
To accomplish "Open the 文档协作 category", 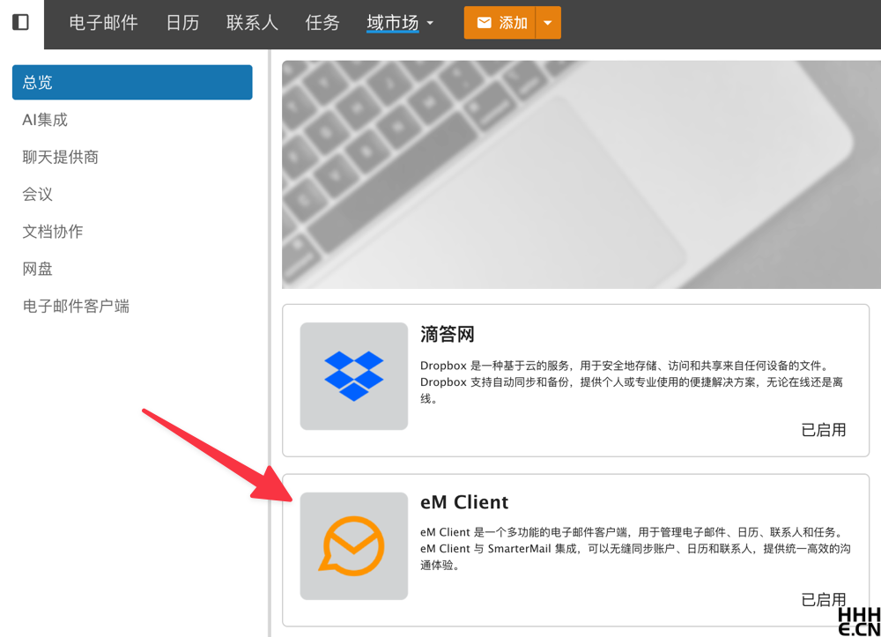I will [53, 231].
